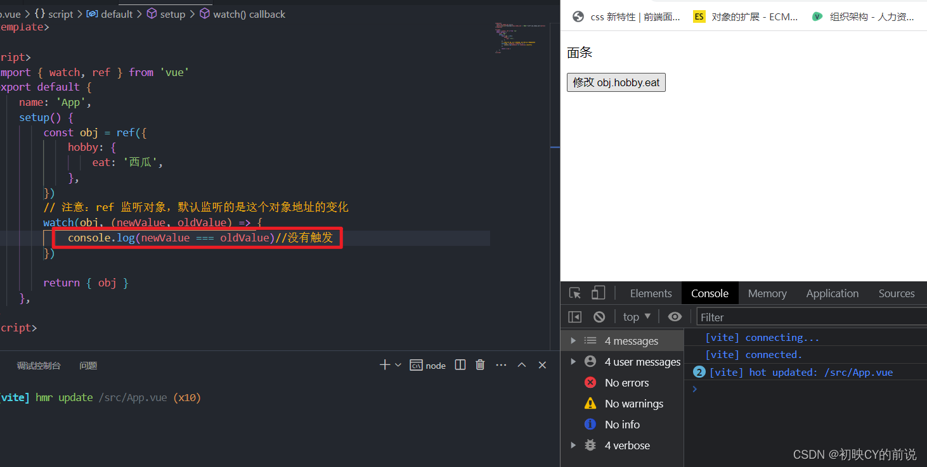
Task: Click 面条 text in the page
Action: click(580, 53)
